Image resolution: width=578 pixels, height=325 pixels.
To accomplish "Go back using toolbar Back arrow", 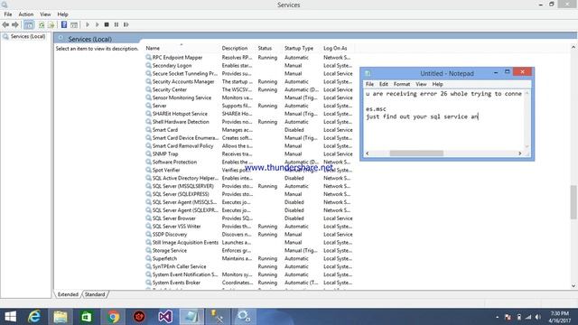I will (5, 24).
